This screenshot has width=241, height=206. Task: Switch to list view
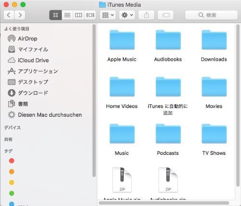[67, 15]
